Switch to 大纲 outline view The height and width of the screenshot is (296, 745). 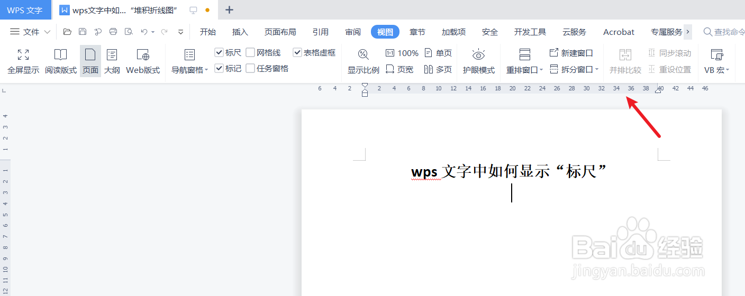tap(112, 61)
